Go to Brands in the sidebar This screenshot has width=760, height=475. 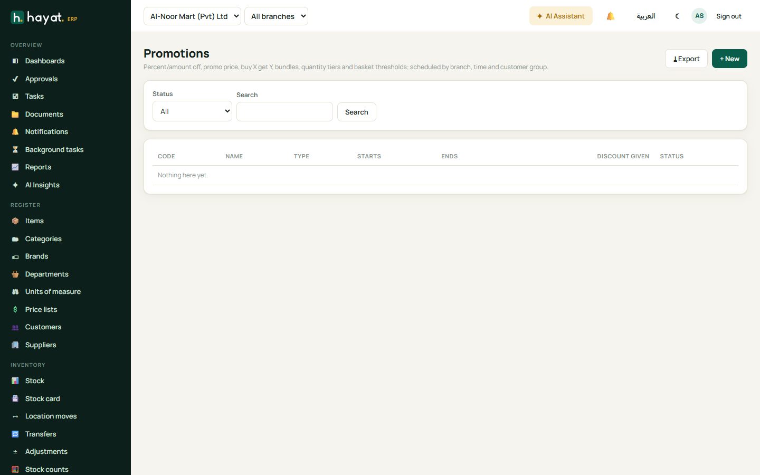pos(36,256)
